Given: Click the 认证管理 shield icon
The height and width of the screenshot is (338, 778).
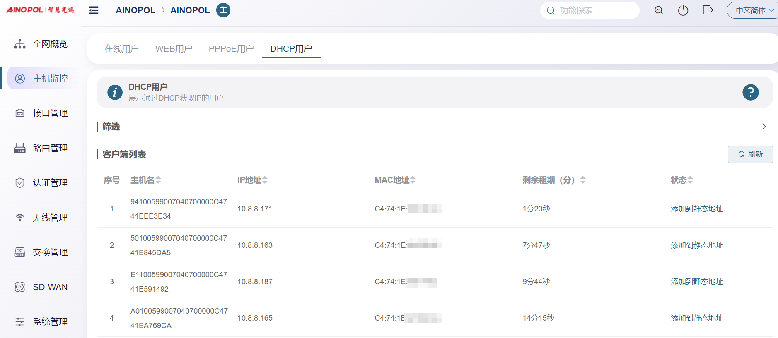Looking at the screenshot, I should pos(20,183).
